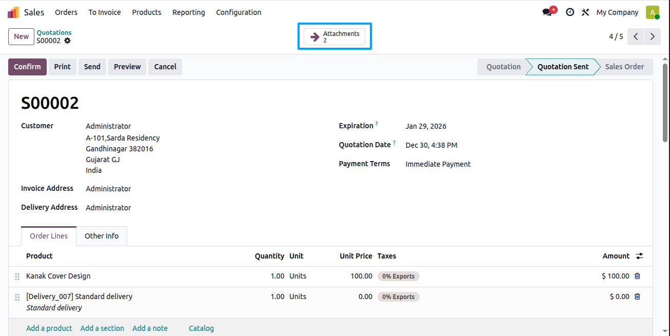Click the Print button
670x336 pixels.
(x=63, y=67)
